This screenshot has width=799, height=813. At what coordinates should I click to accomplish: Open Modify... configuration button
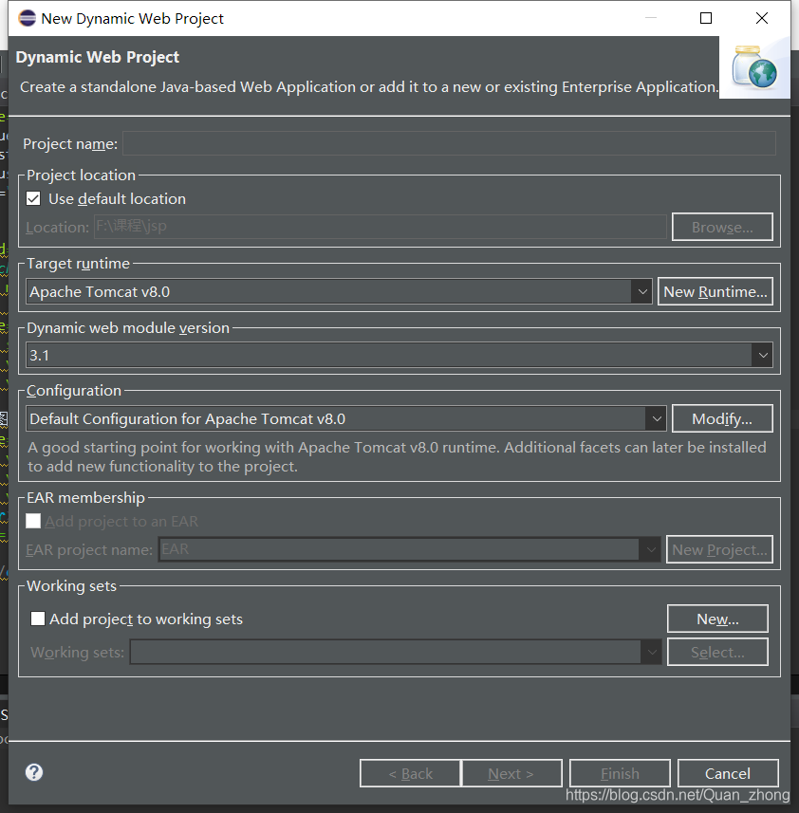pyautogui.click(x=722, y=418)
